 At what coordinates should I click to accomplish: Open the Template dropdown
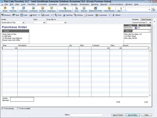pos(150,22)
